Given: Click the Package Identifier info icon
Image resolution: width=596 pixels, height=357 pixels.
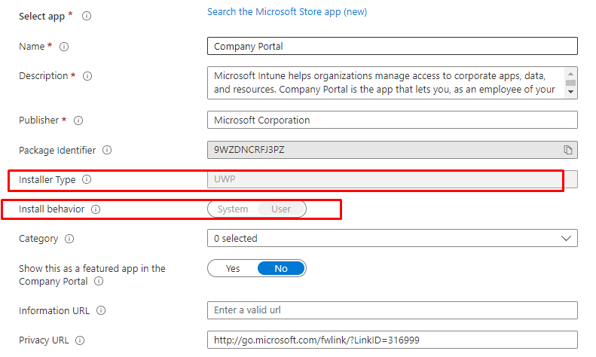Looking at the screenshot, I should pyautogui.click(x=107, y=150).
